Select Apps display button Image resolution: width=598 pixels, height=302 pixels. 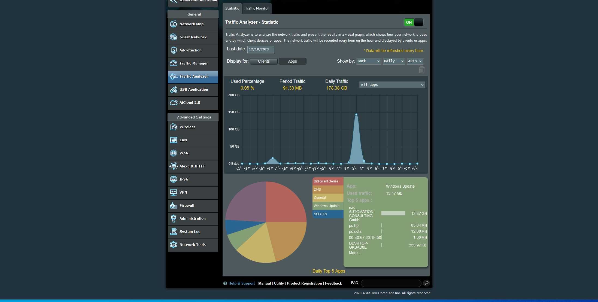pos(292,61)
